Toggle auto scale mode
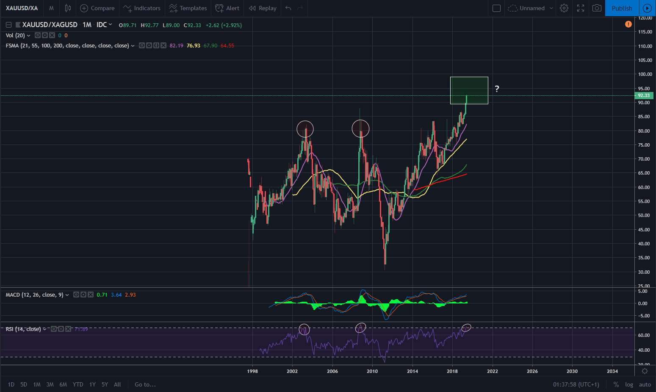The height and width of the screenshot is (392, 656). 645,384
